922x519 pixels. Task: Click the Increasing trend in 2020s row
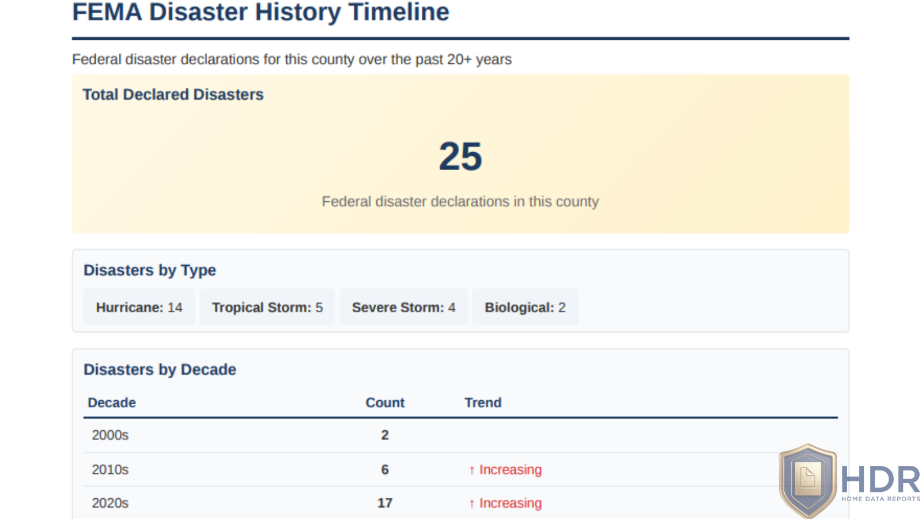point(505,503)
